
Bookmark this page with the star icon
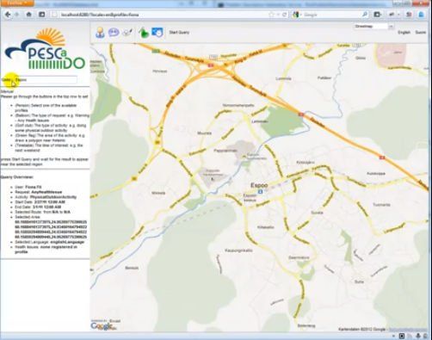click(271, 15)
